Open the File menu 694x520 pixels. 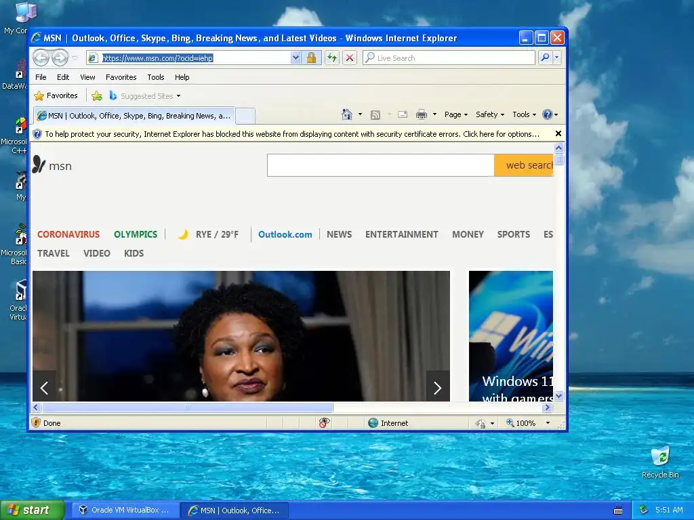[41, 77]
